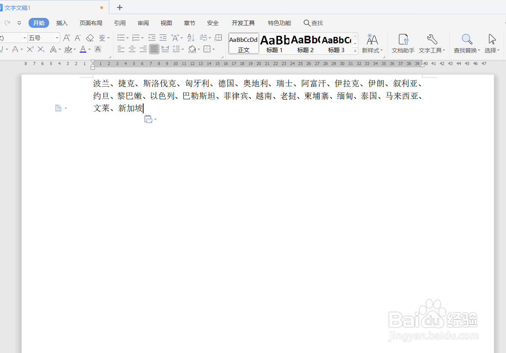The height and width of the screenshot is (353, 506).
Task: Open the 审阅 tab
Action: (x=143, y=23)
